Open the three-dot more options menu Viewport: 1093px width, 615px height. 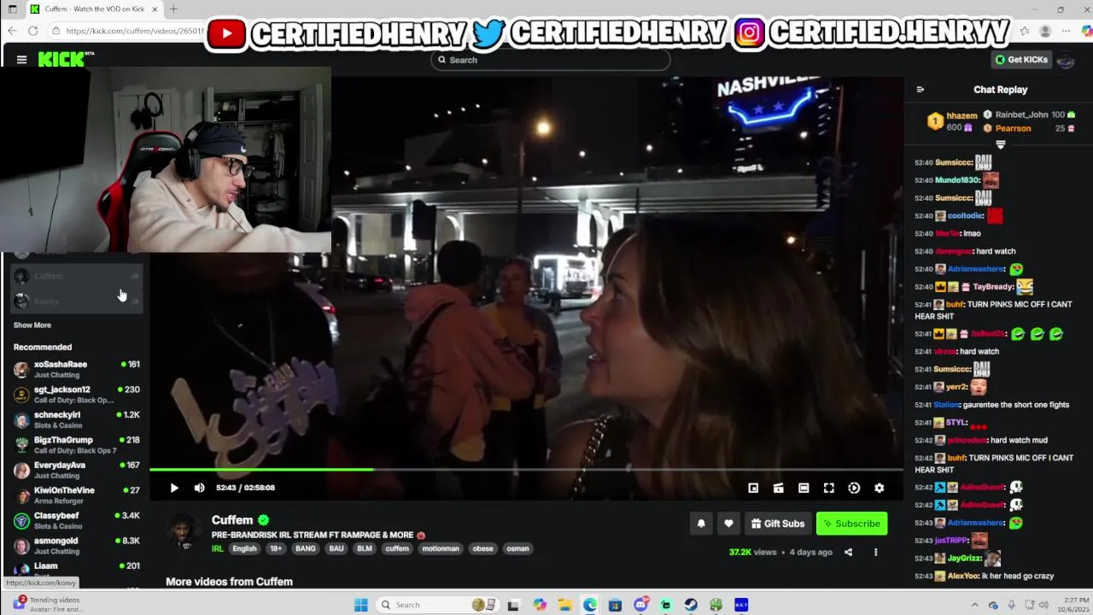875,552
